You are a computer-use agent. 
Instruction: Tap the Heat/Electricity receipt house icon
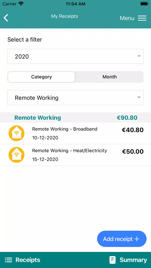16,155
